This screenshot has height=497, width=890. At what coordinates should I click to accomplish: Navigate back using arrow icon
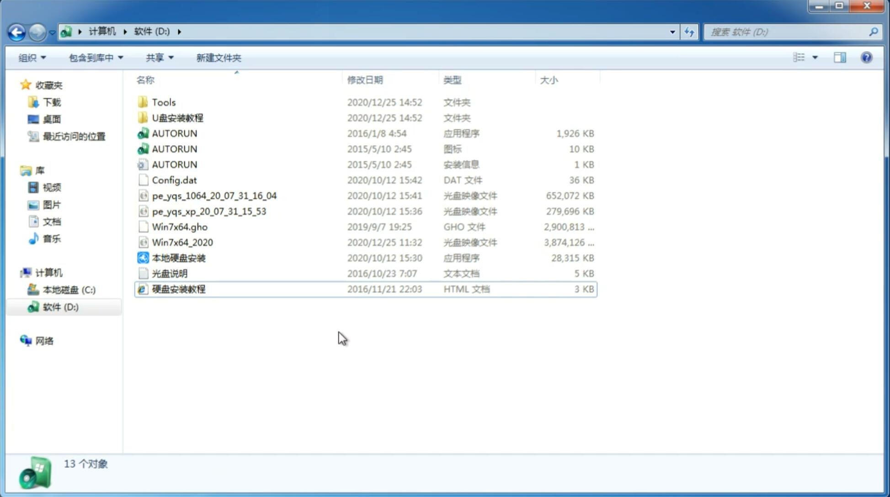point(16,31)
